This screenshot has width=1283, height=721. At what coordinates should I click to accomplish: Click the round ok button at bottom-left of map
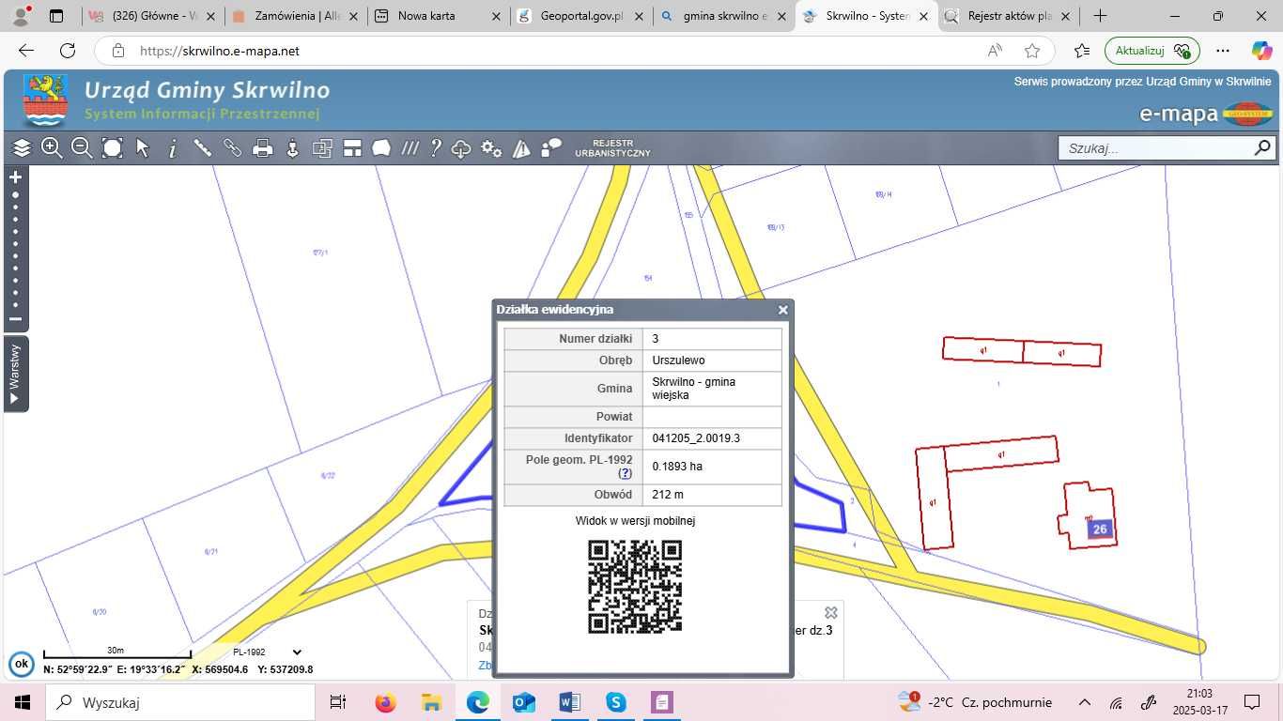point(21,664)
